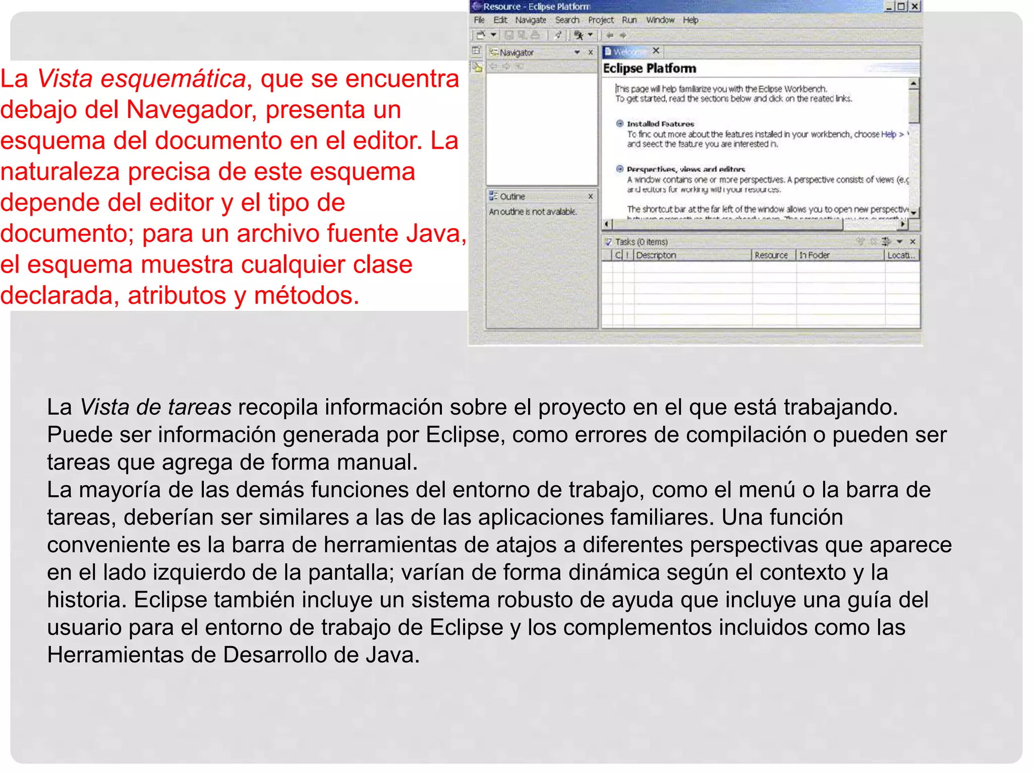Open the Run menu
Screen dimensions: 1033x774
tap(629, 20)
